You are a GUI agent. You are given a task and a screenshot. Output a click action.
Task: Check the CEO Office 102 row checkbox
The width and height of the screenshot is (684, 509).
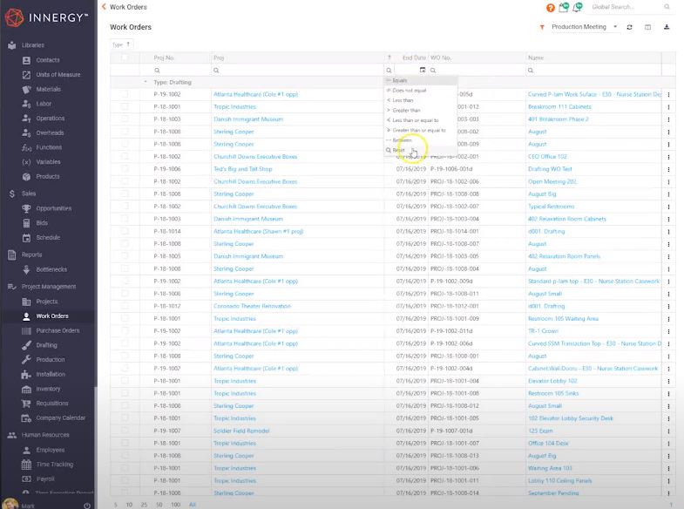click(x=125, y=156)
